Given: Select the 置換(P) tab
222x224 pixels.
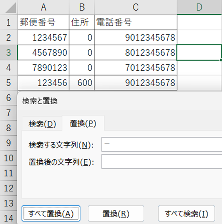Looking at the screenshot, I should click(x=83, y=124).
